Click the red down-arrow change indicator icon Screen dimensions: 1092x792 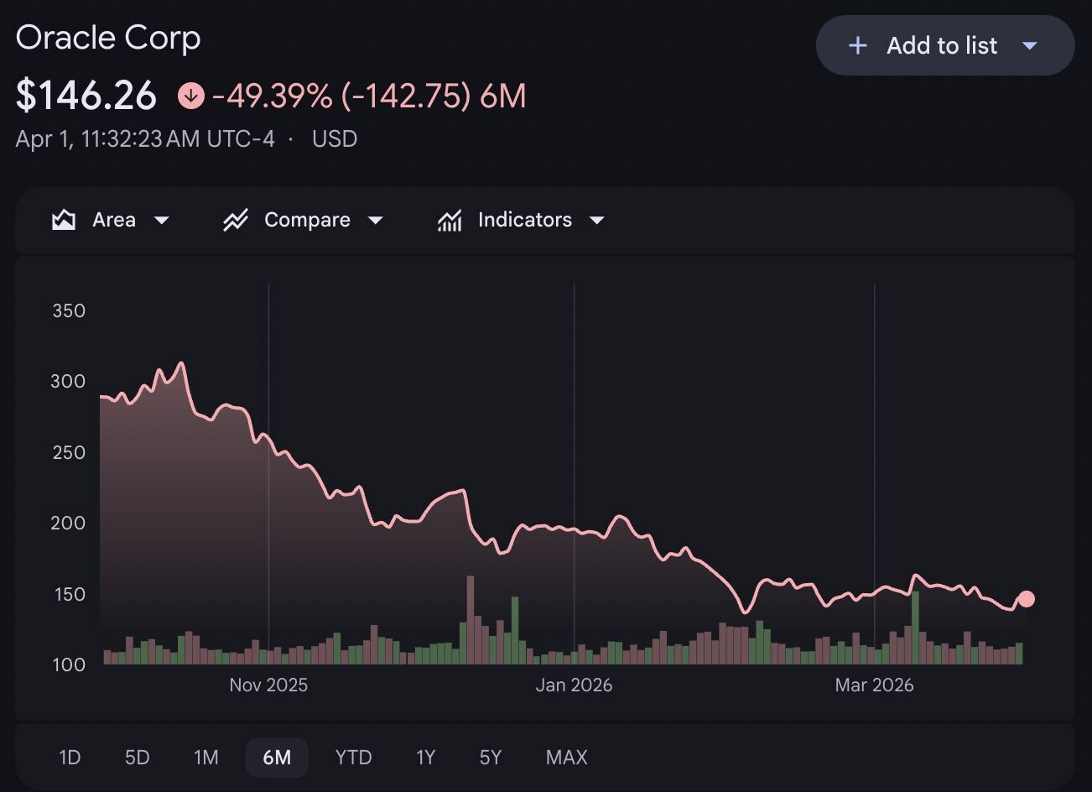tap(191, 96)
